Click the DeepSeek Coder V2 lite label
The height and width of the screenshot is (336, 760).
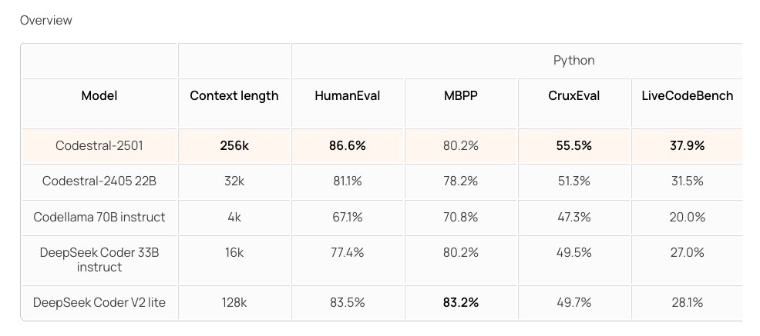pos(99,303)
